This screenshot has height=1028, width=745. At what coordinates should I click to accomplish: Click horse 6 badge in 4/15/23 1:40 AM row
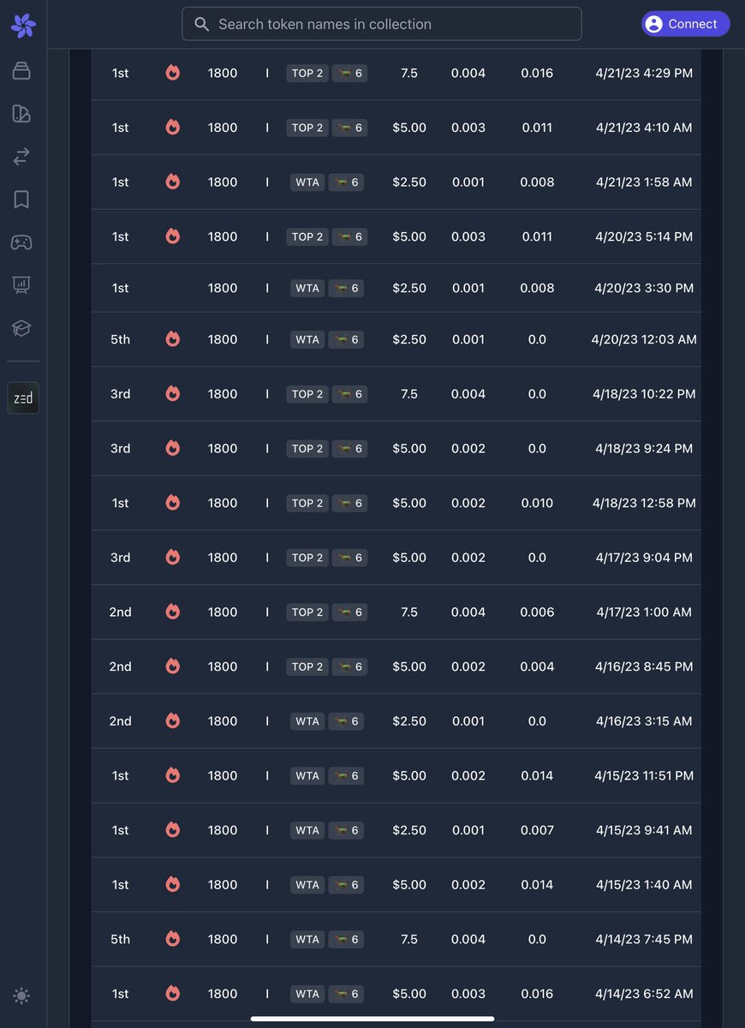coord(346,884)
